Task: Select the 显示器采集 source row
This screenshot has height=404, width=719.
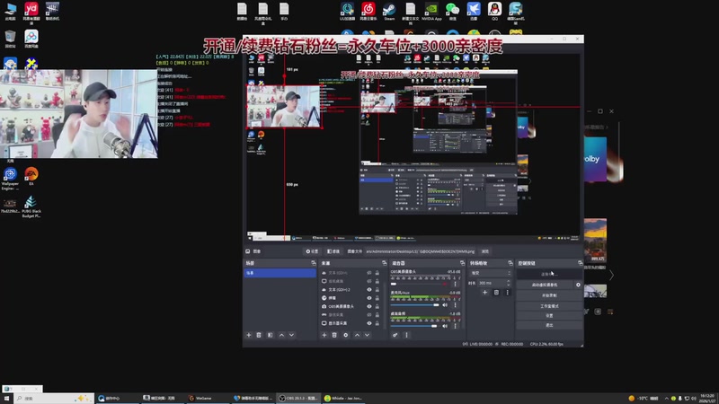Action: click(x=351, y=323)
